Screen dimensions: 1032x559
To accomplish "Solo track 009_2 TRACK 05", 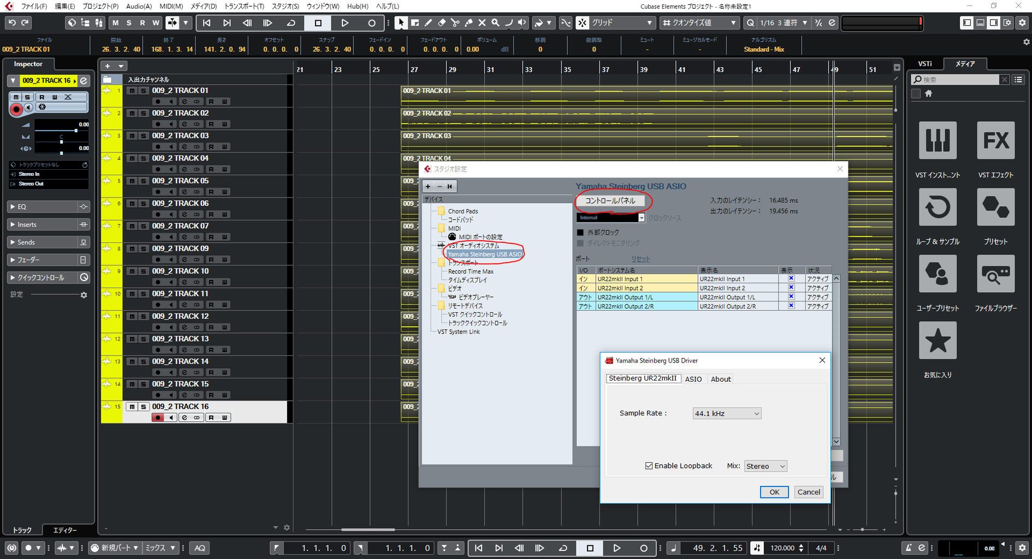I will [x=143, y=181].
